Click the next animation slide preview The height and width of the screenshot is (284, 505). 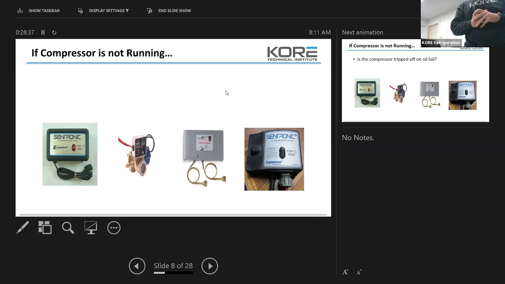click(415, 81)
